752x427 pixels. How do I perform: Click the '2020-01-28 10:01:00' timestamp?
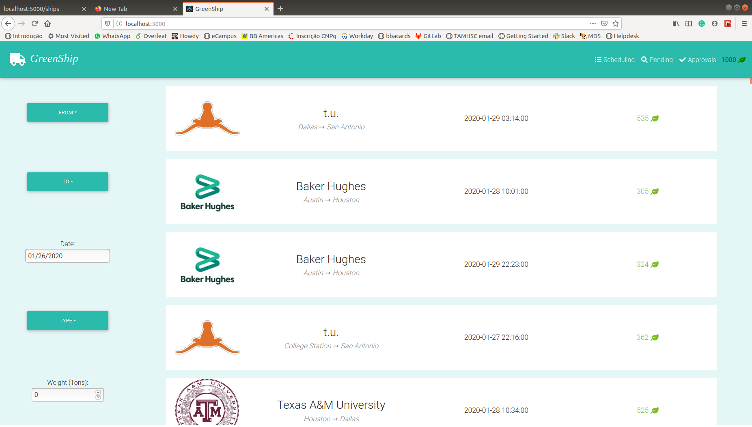(x=496, y=191)
